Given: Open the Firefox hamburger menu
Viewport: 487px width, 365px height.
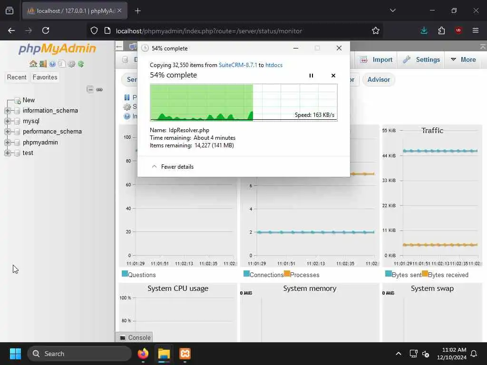Looking at the screenshot, I should (476, 30).
